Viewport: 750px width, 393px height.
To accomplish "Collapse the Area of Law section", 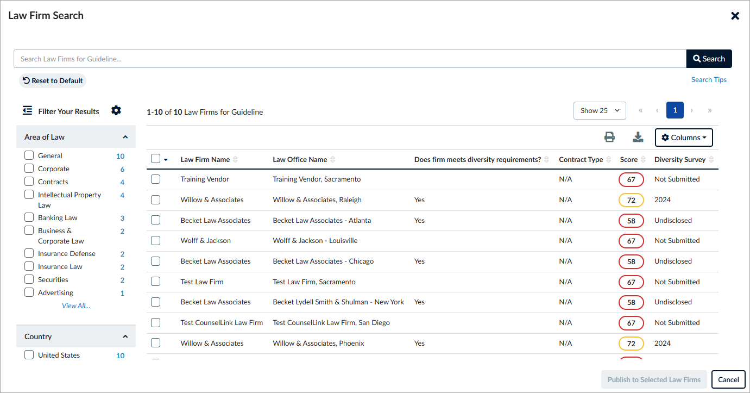I will 125,137.
